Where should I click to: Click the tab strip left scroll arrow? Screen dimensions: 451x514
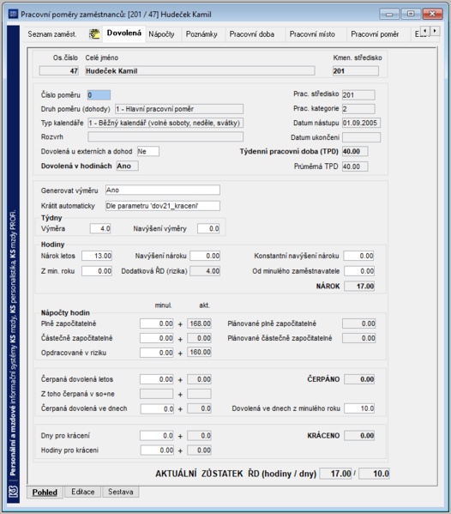click(425, 31)
